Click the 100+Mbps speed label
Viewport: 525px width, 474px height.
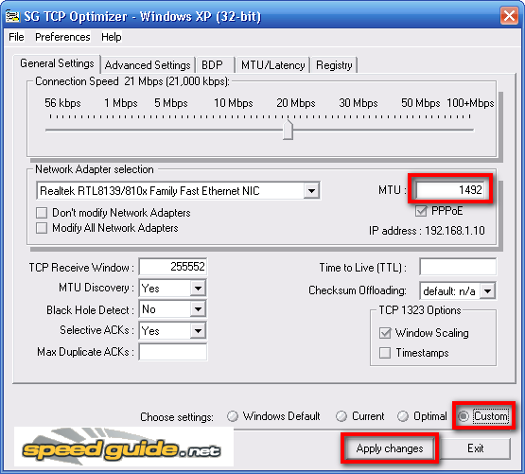pyautogui.click(x=470, y=103)
